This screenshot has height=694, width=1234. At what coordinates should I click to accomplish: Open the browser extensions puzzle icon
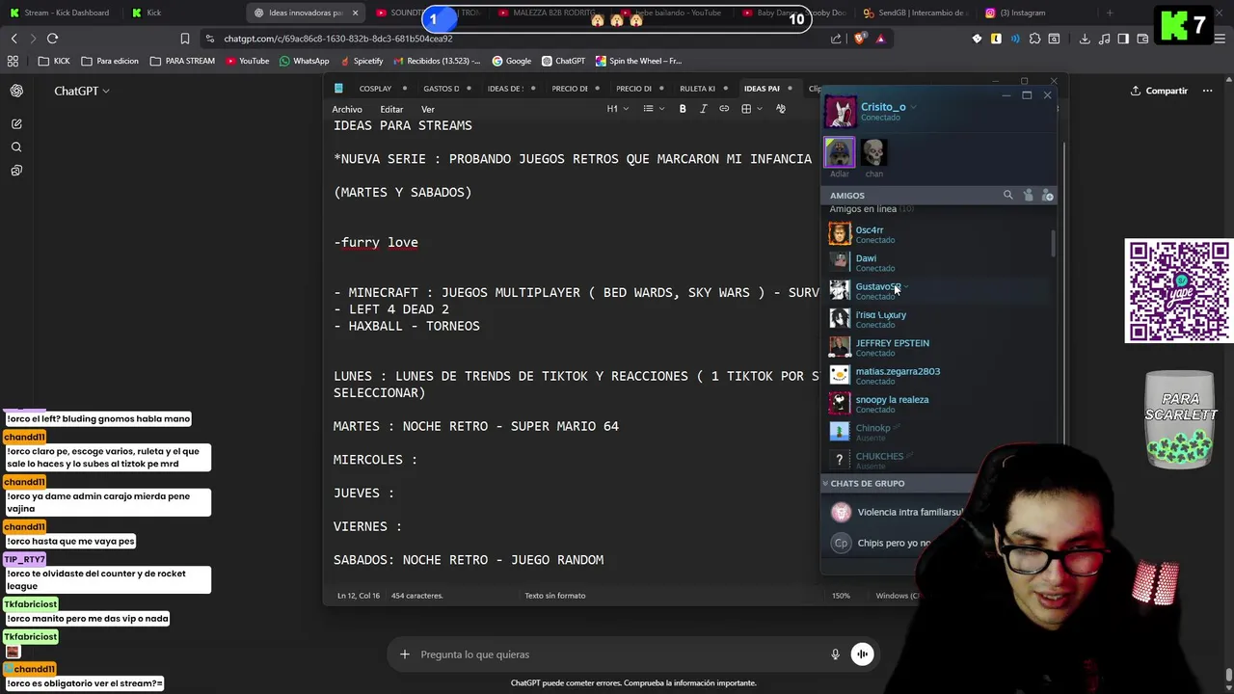(x=1034, y=39)
